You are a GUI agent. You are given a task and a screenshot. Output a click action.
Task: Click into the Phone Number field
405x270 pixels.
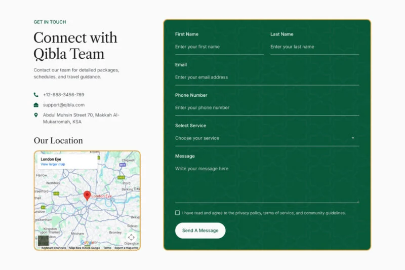(x=267, y=108)
